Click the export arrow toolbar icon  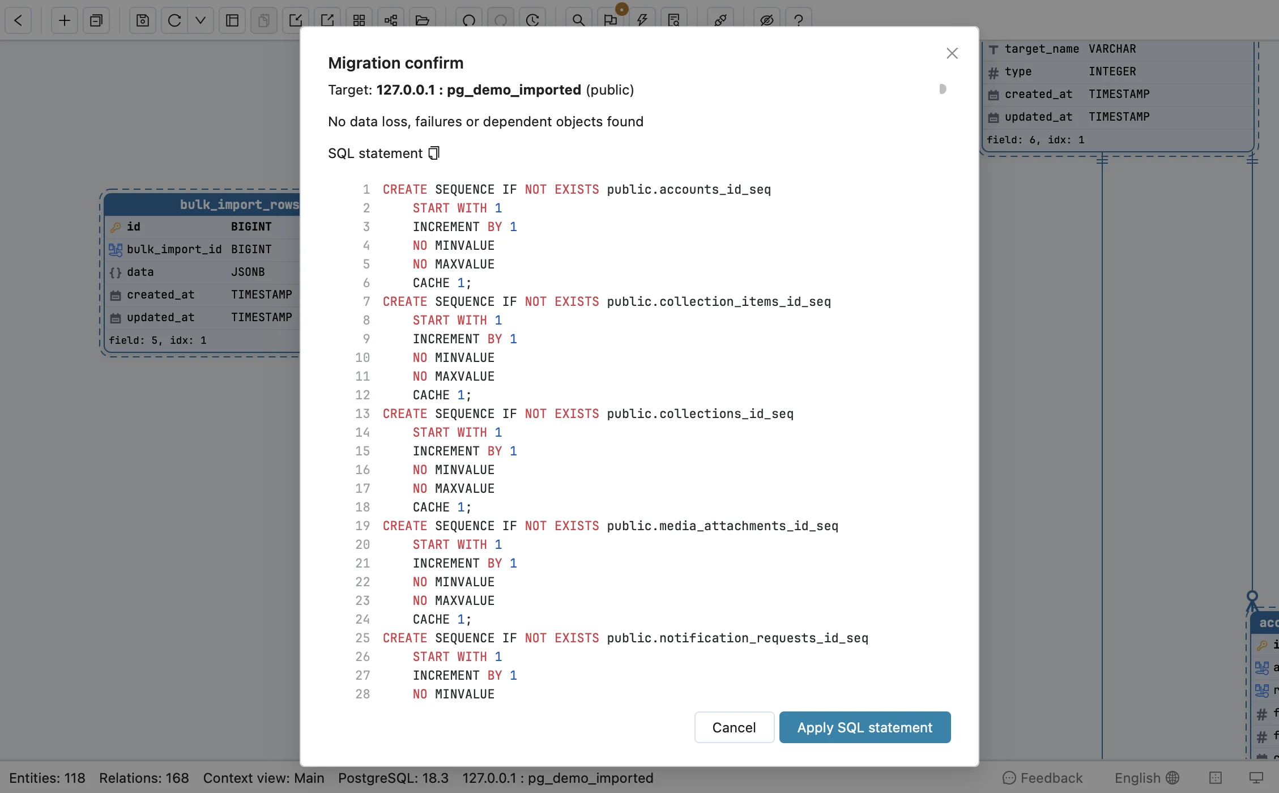(x=327, y=20)
